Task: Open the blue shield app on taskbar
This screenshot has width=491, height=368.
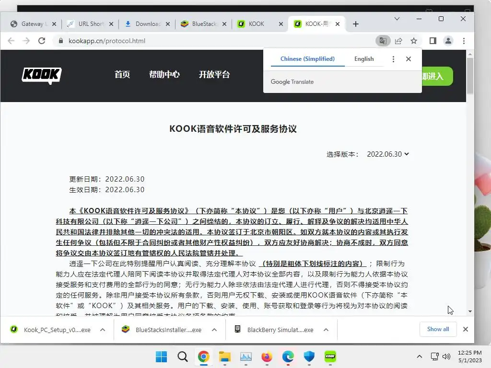Action: 309,356
